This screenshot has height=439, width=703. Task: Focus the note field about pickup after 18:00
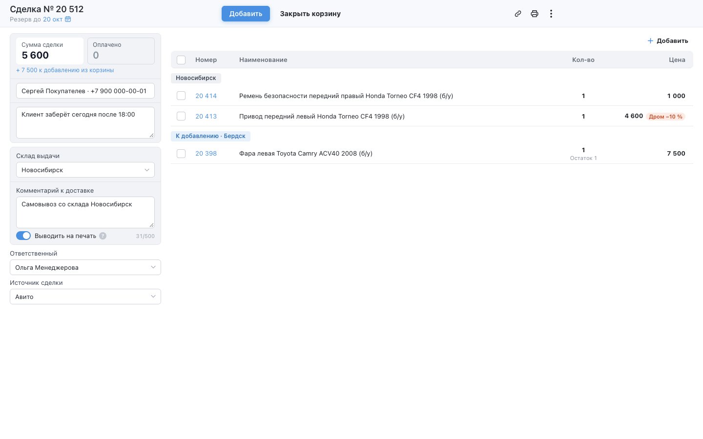click(x=85, y=122)
